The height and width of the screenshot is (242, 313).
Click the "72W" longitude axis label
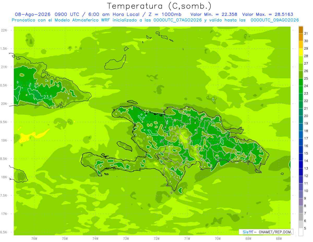click(156, 238)
